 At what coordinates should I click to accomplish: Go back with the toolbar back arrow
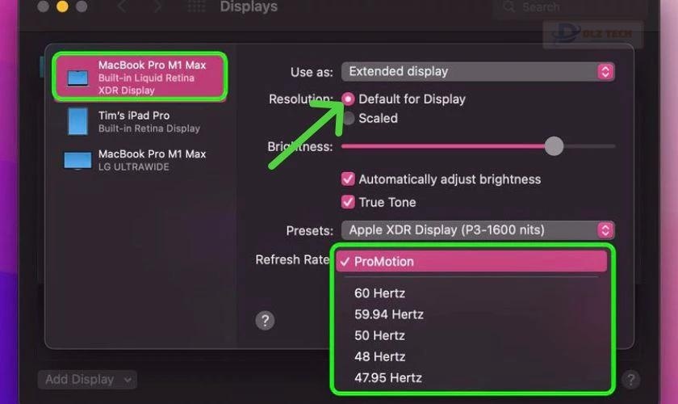(x=123, y=6)
